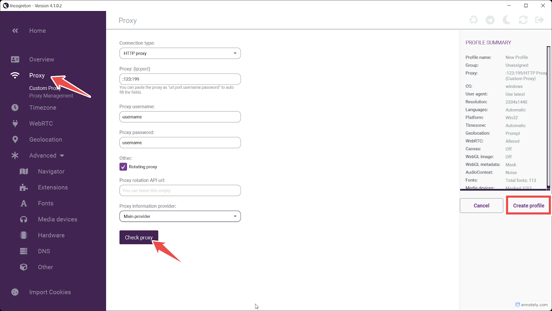552x311 pixels.
Task: Click the Other cube icon
Action: [x=23, y=267]
